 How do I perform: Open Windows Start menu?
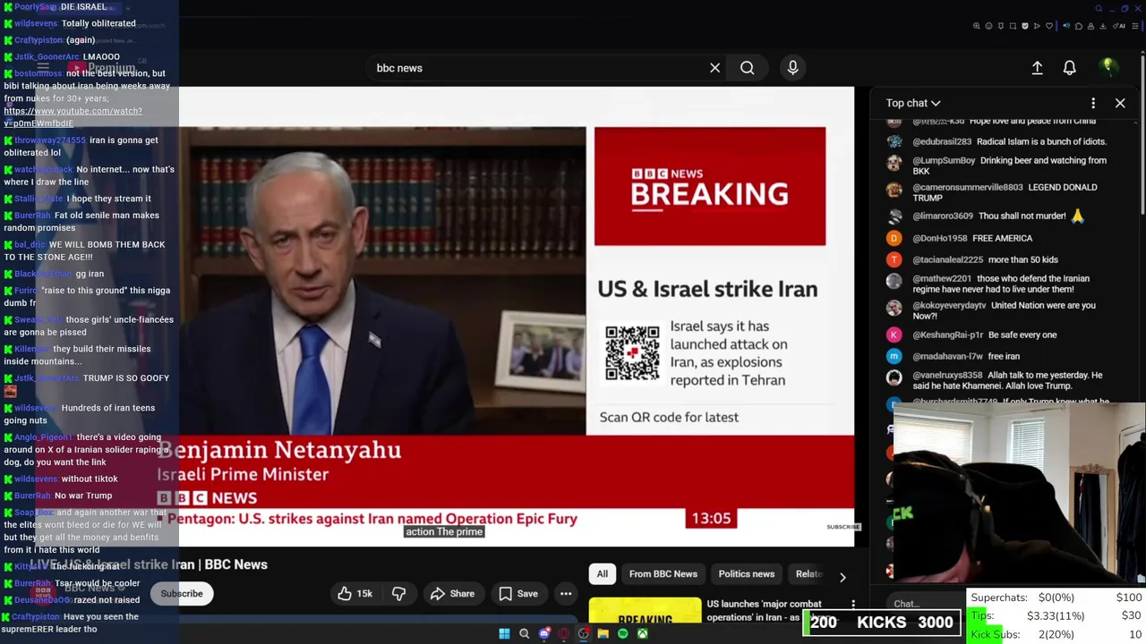(x=504, y=634)
